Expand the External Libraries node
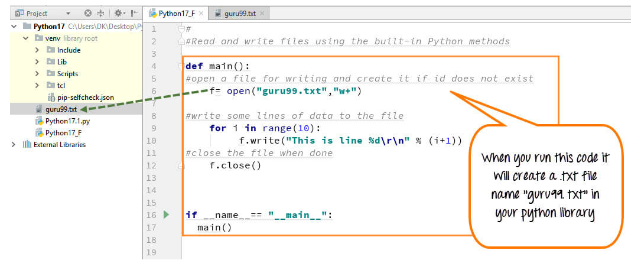Viewport: 641px width, 260px height. [14, 145]
